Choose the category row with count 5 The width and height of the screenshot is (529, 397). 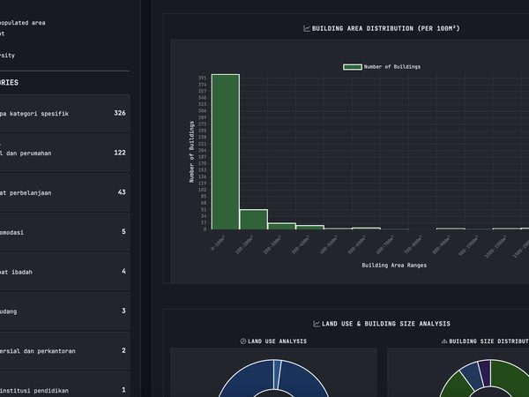[x=64, y=232]
